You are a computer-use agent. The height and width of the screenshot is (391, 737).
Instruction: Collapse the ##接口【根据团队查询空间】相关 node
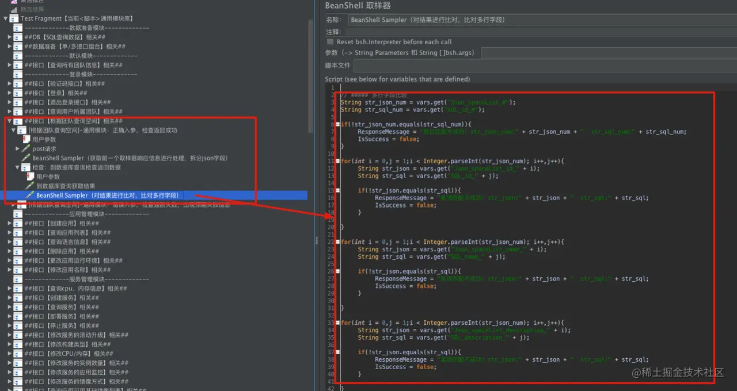pos(10,121)
